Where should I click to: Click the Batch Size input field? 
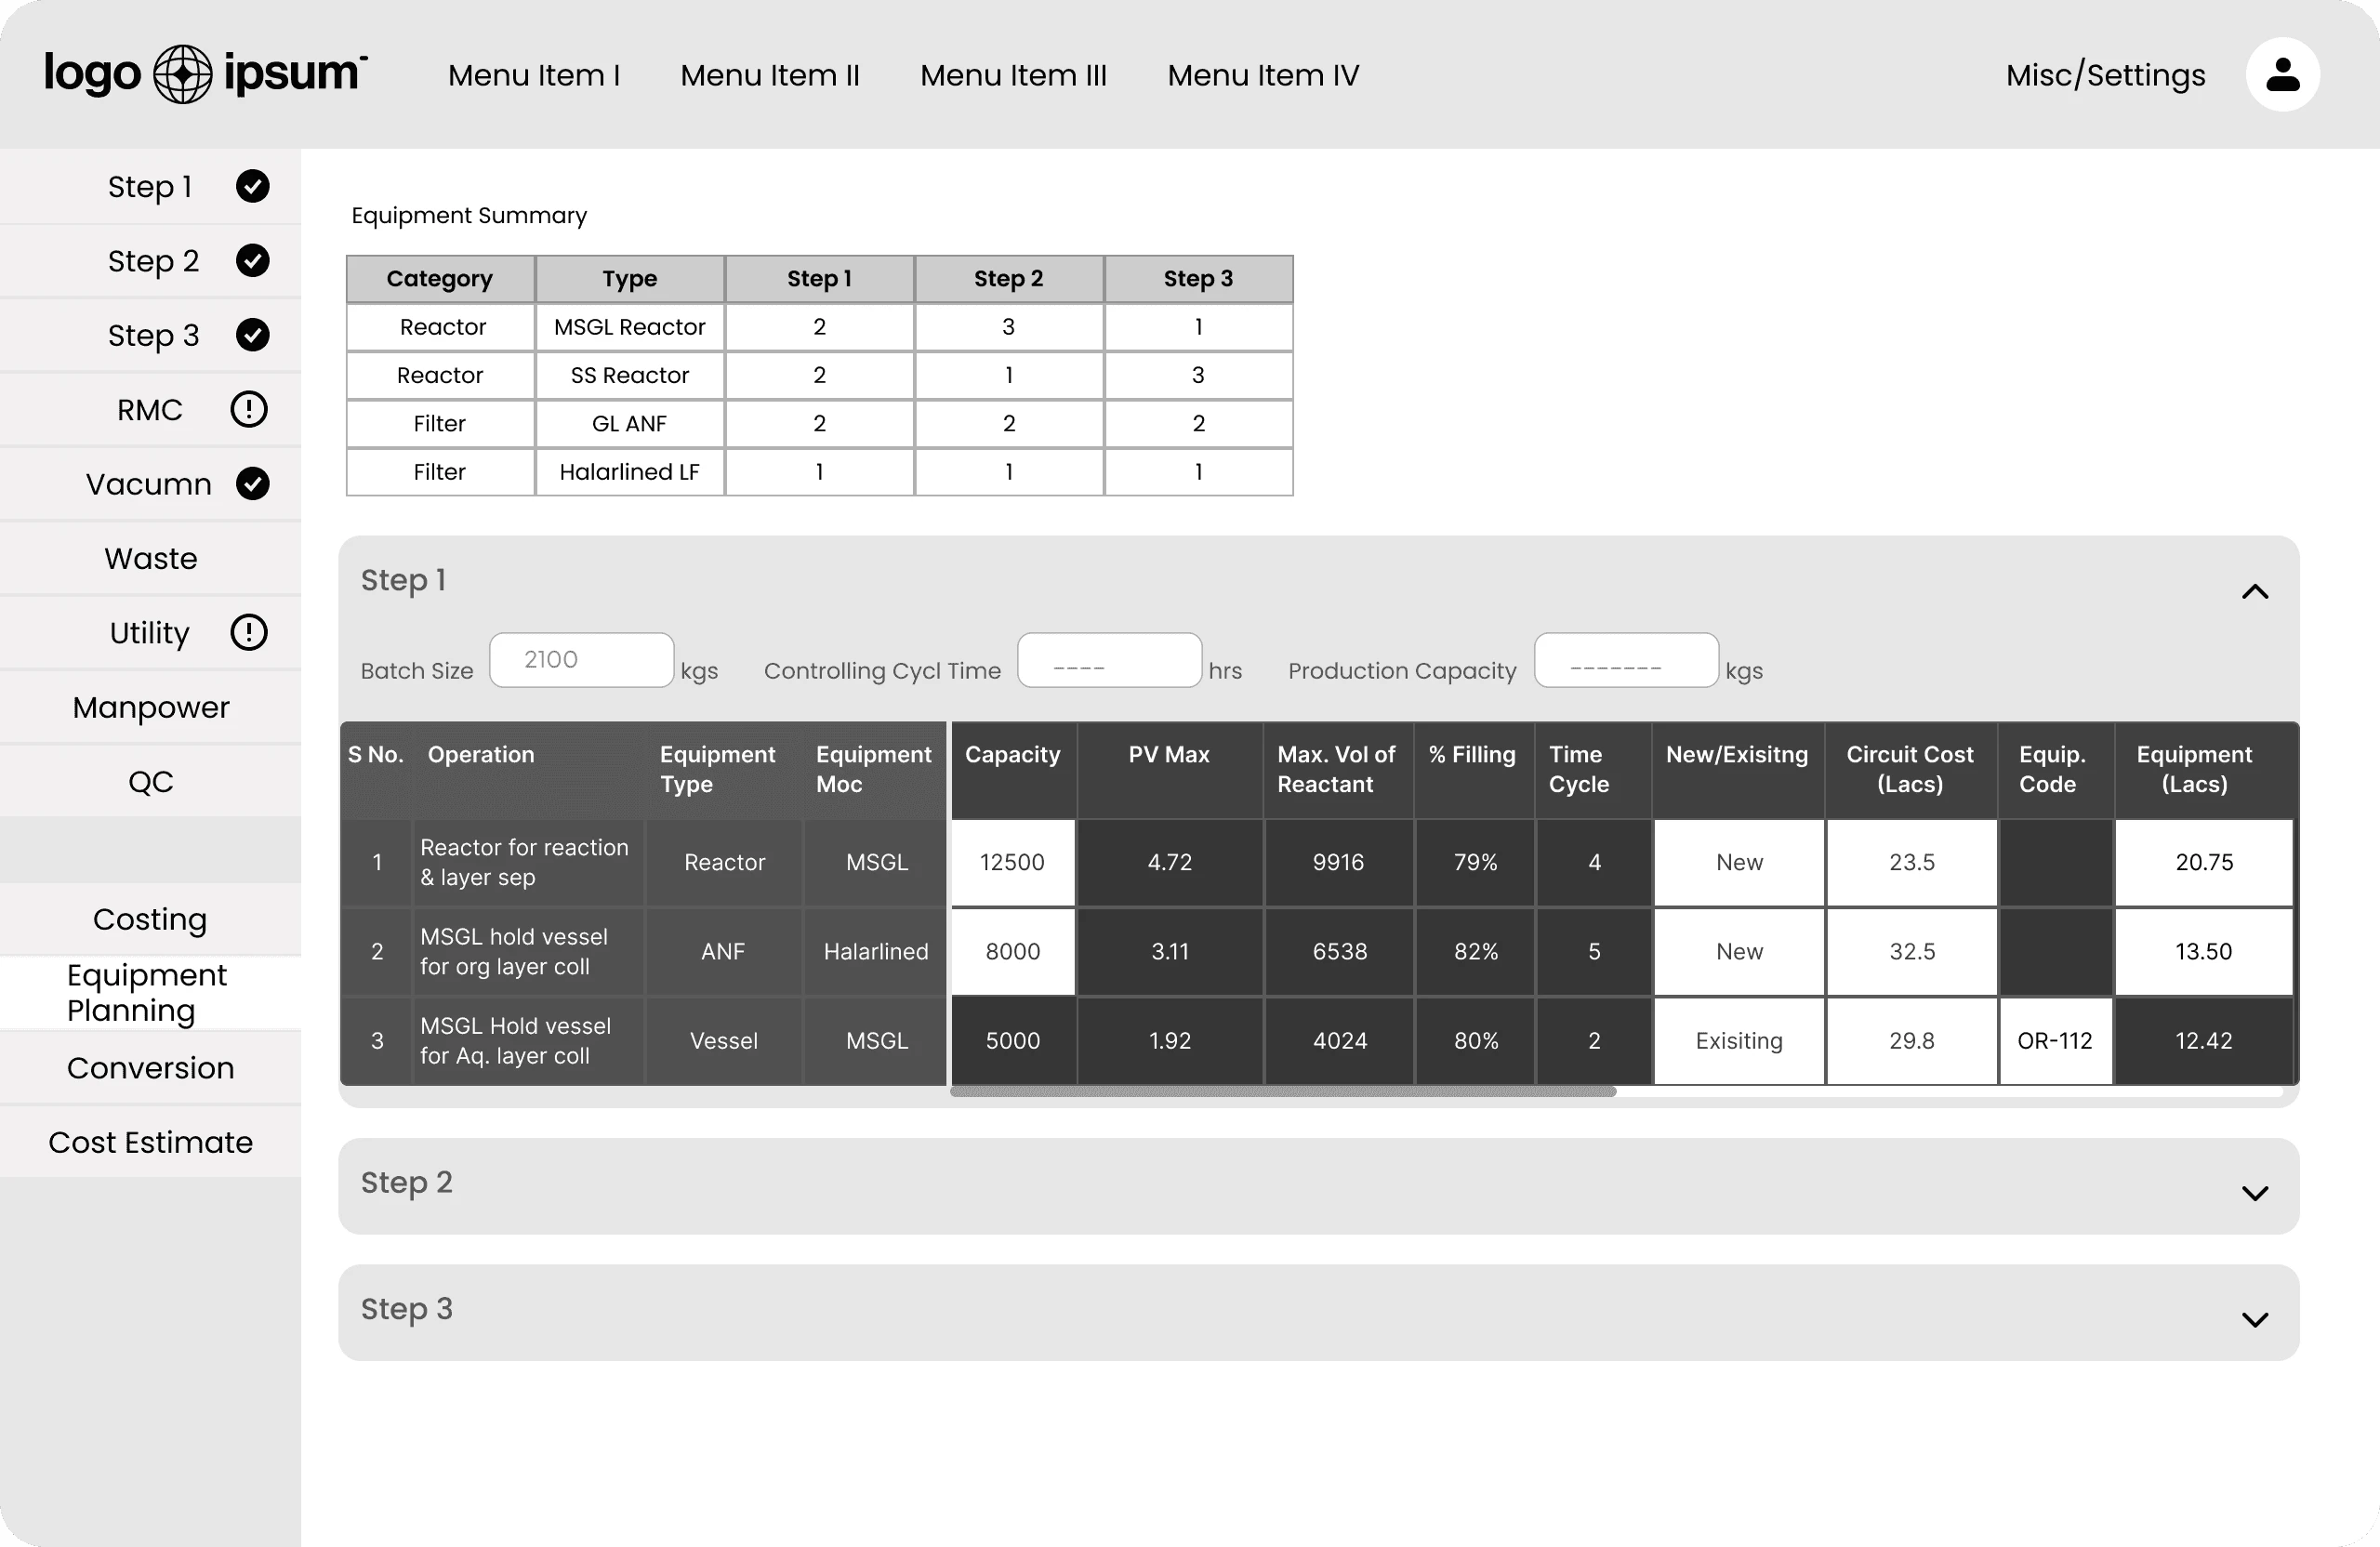pyautogui.click(x=581, y=660)
